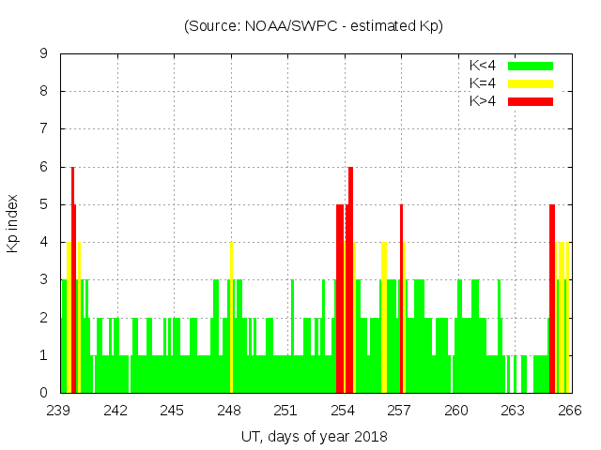Click the y-axis tick value 5
Screen dimensions: 601x450
[44, 204]
